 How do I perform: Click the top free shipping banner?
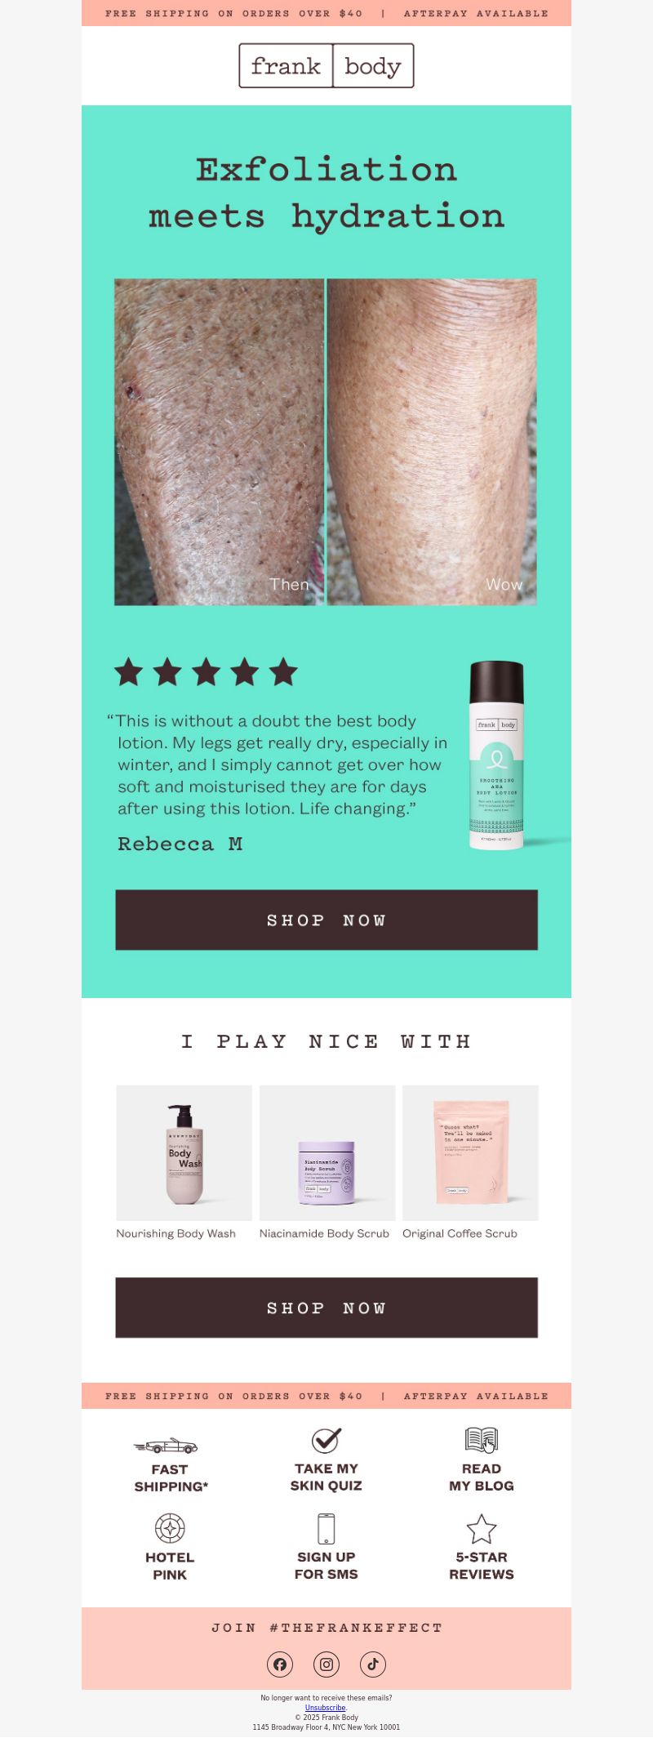(x=326, y=13)
